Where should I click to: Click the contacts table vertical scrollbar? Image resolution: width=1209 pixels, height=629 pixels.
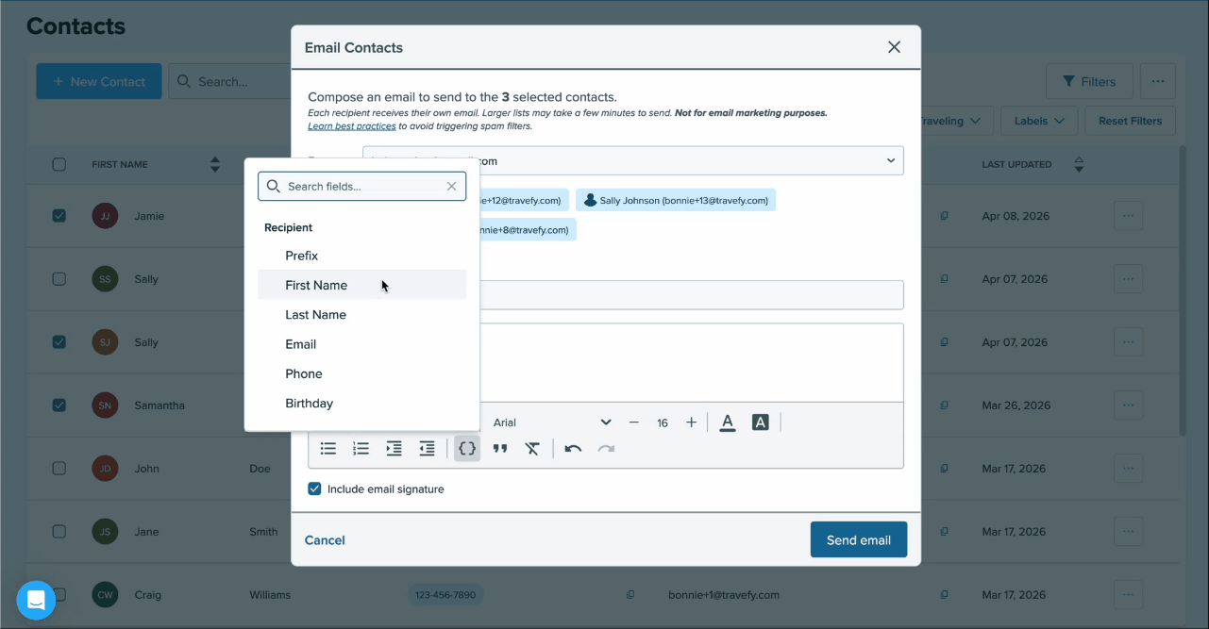pos(1184,290)
